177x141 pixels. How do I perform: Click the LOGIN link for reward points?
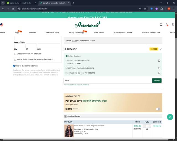(x=74, y=40)
